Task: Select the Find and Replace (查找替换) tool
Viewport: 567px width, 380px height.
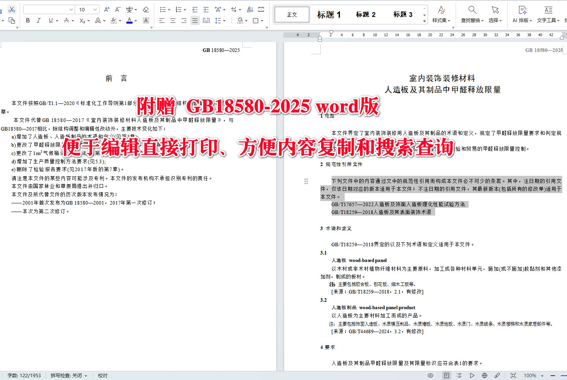Action: point(472,14)
